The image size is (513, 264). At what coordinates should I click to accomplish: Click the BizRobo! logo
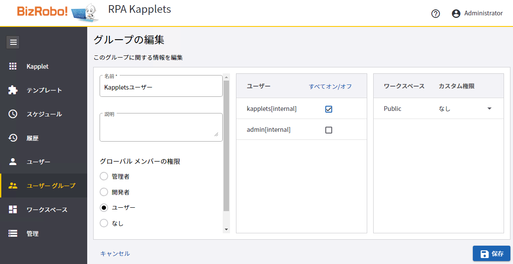(x=42, y=12)
